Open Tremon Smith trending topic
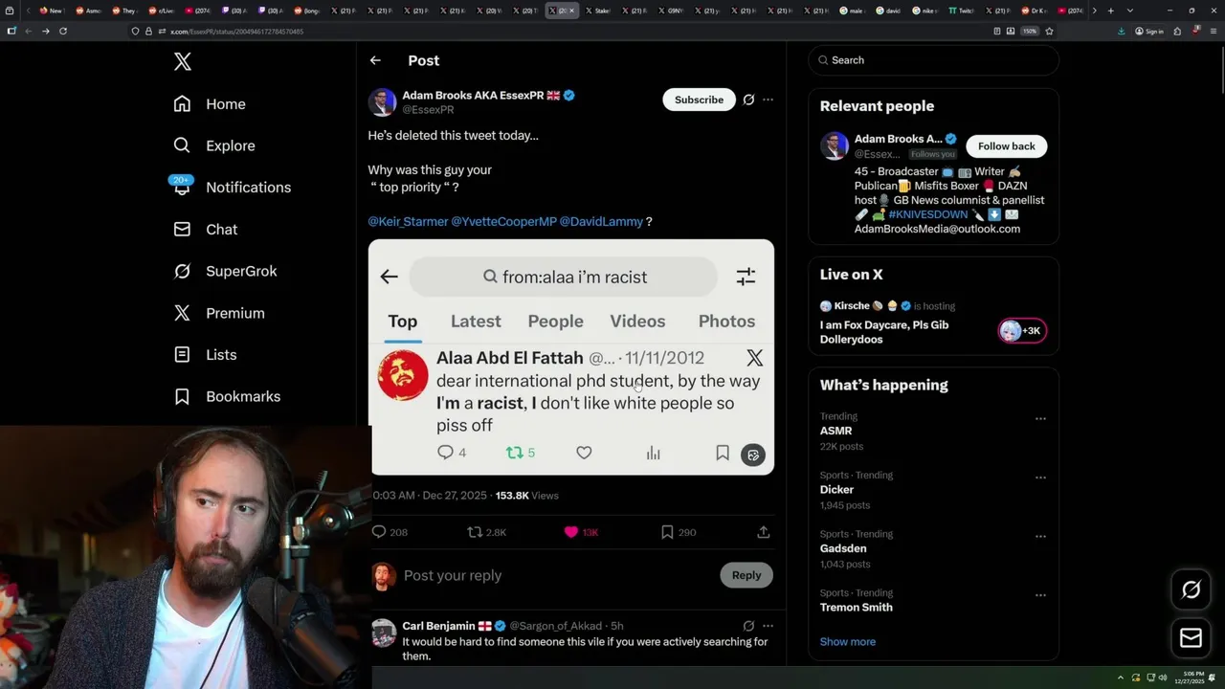Screen dimensions: 1225x689 (856, 608)
